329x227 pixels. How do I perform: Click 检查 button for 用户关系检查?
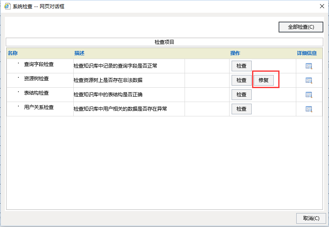coord(241,109)
